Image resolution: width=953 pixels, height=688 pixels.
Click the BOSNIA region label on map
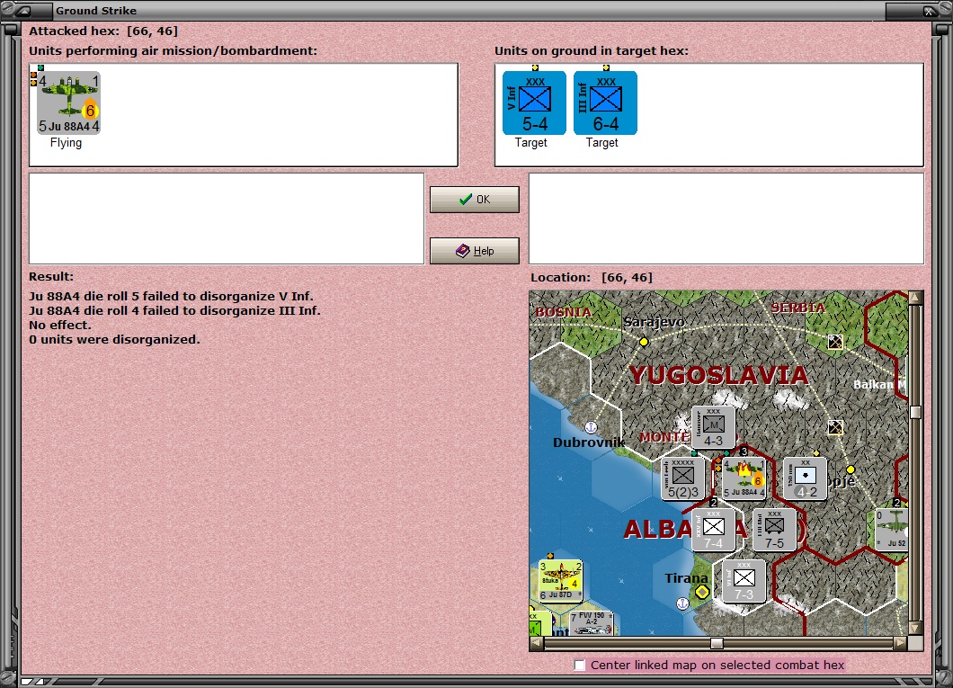click(x=563, y=312)
